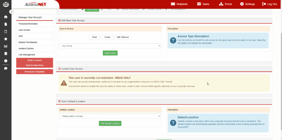Choose the Edit / Remove access type button
The width and height of the screenshot is (282, 140).
click(123, 37)
